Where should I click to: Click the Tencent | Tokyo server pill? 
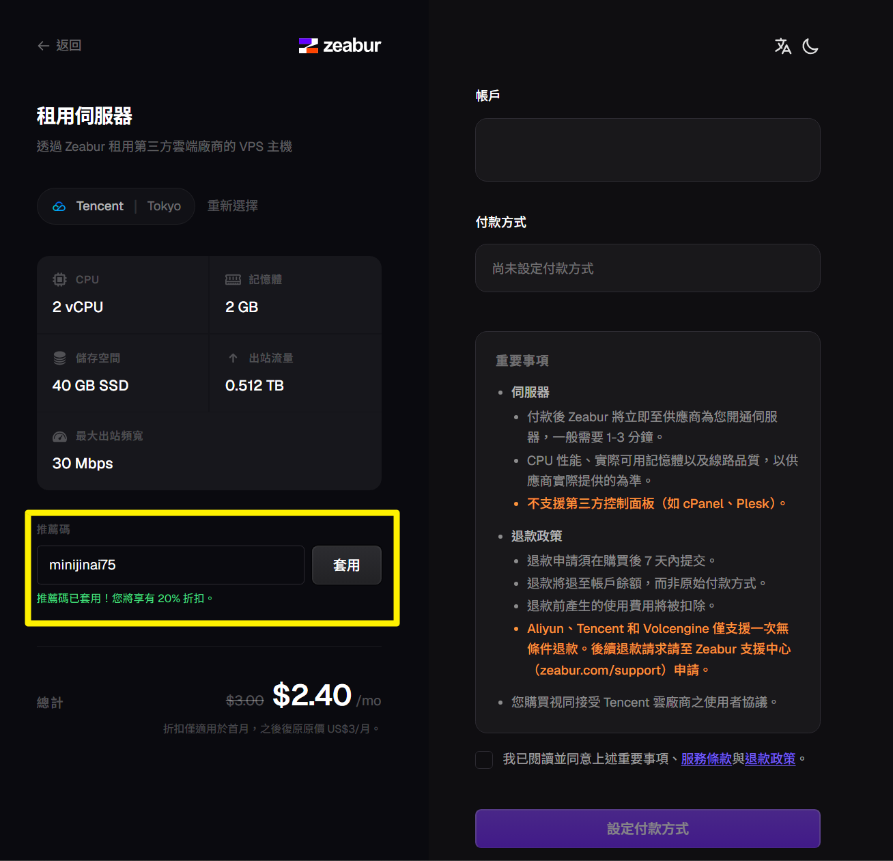(116, 206)
